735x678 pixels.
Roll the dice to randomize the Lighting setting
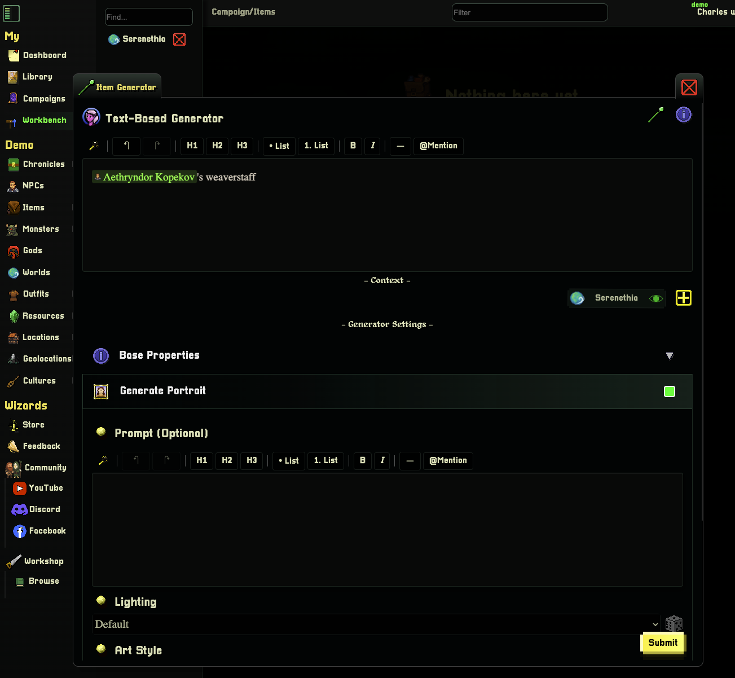(x=674, y=624)
